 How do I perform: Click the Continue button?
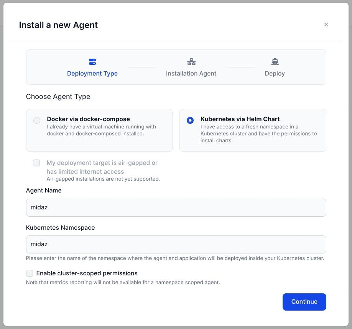coord(304,302)
